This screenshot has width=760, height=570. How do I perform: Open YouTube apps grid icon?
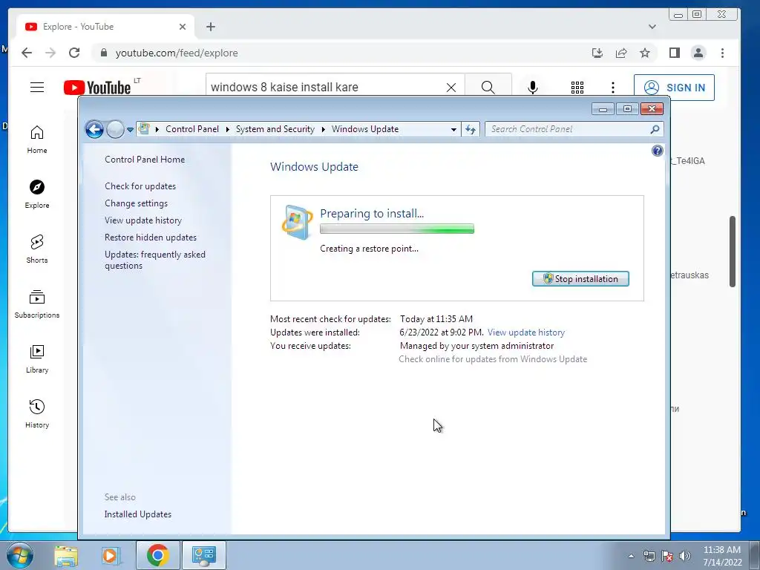point(577,88)
